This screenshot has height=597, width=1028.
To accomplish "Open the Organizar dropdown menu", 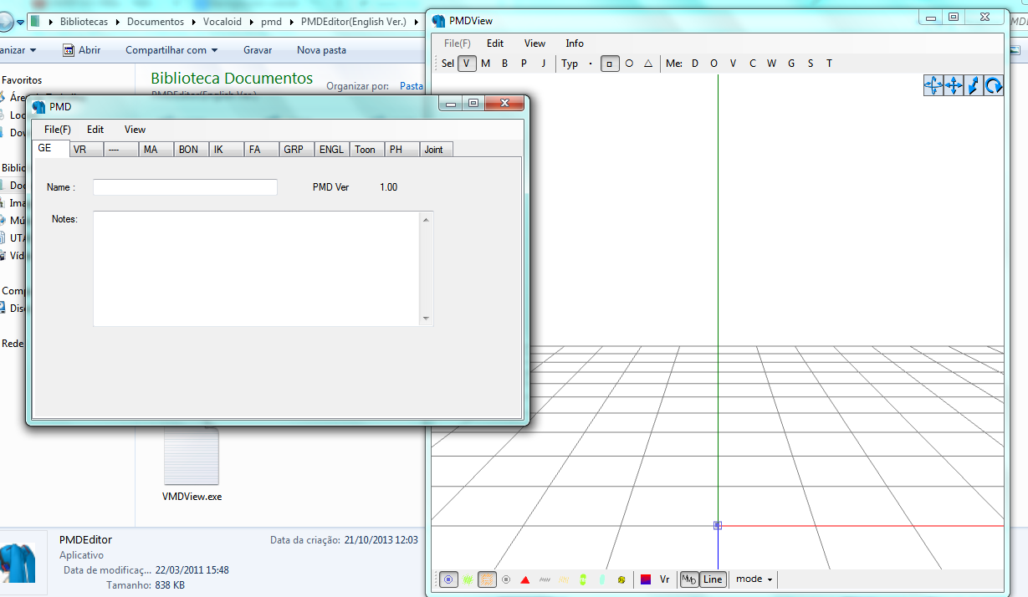I will pos(15,49).
